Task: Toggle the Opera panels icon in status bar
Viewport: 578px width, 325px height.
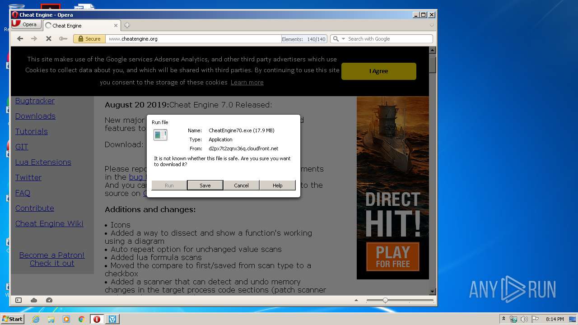Action: tap(19, 300)
